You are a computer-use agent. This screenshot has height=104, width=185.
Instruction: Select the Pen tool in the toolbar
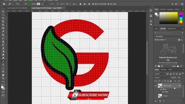click(x=3, y=62)
